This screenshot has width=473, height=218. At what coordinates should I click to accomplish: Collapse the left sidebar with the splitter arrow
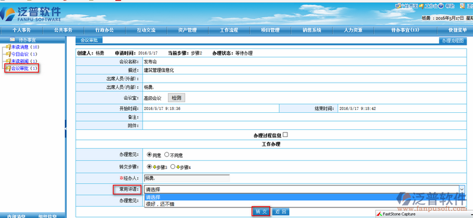[x=66, y=129]
